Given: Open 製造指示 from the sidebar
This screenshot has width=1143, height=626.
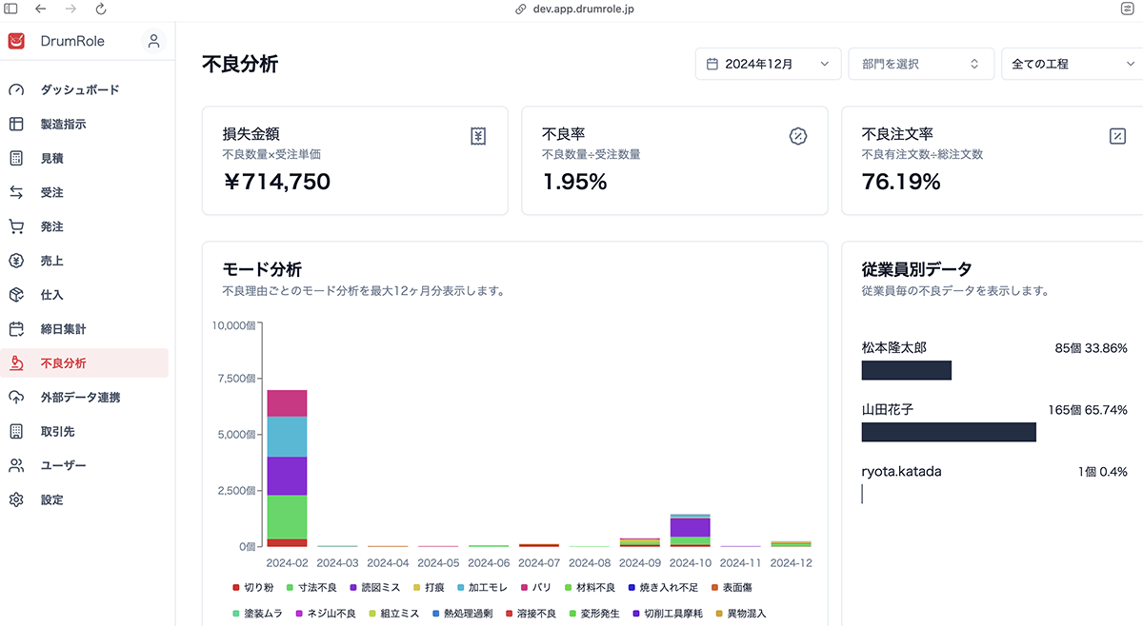Looking at the screenshot, I should coord(64,124).
